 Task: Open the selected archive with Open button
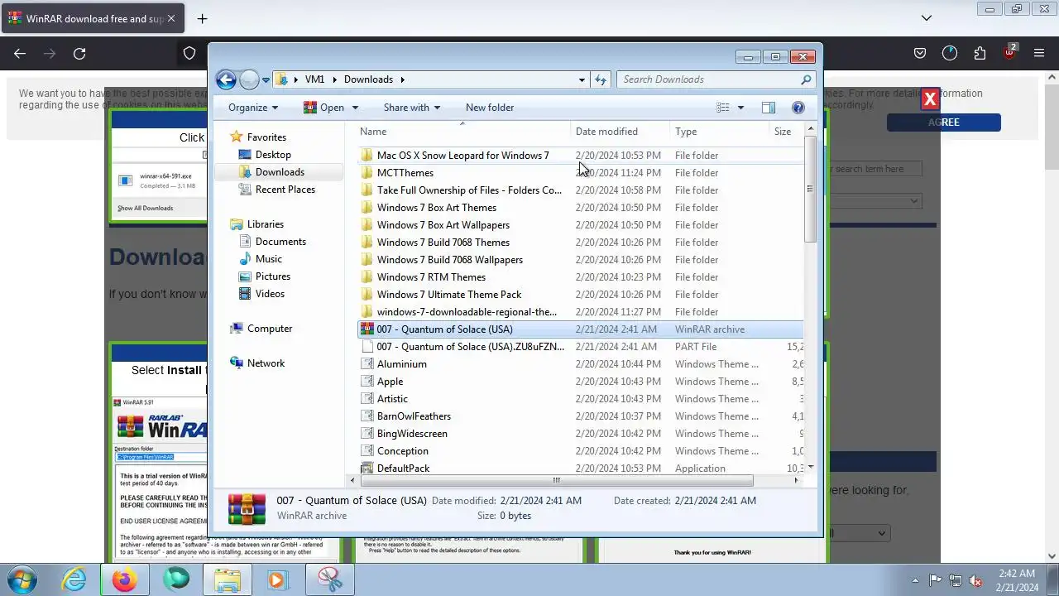[323, 108]
